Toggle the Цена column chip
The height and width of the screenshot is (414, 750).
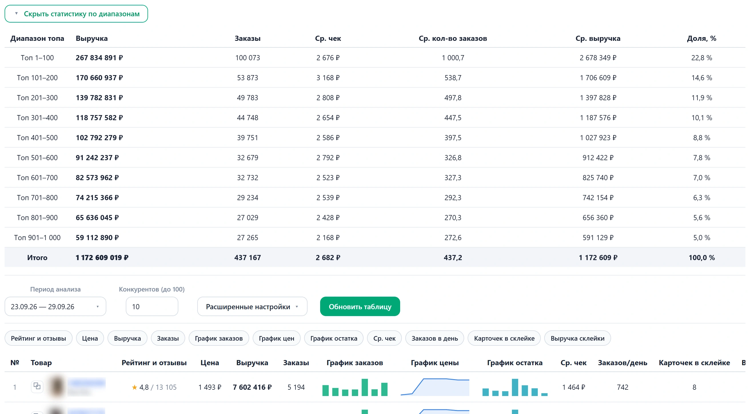point(90,338)
